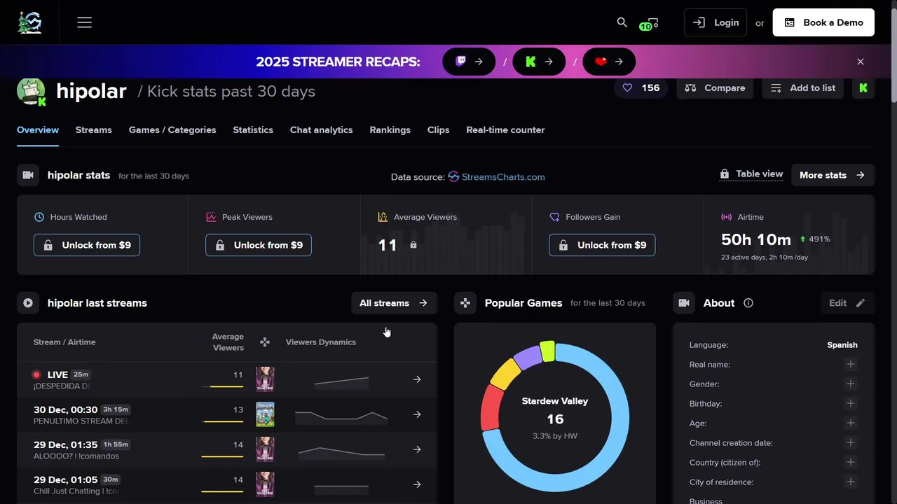This screenshot has width=897, height=504.
Task: Switch to the Streams tab
Action: (x=94, y=130)
